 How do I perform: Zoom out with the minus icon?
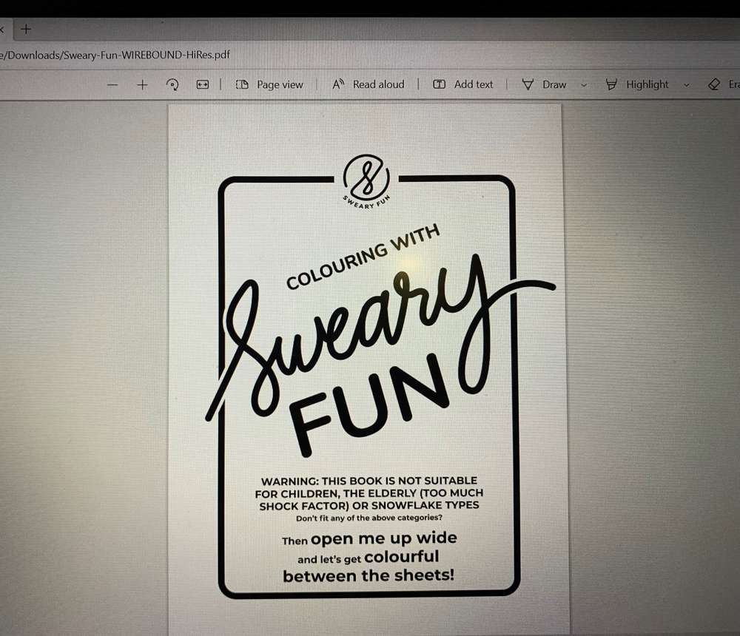coord(112,85)
